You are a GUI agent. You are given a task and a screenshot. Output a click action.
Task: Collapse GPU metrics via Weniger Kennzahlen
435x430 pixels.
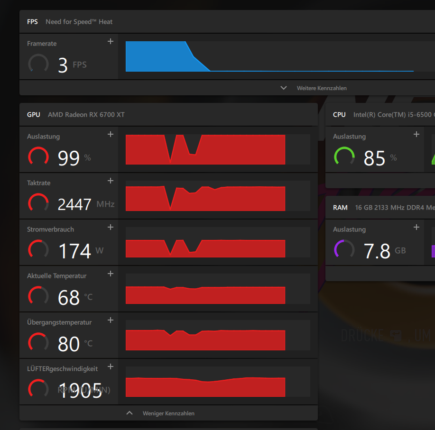pos(168,413)
